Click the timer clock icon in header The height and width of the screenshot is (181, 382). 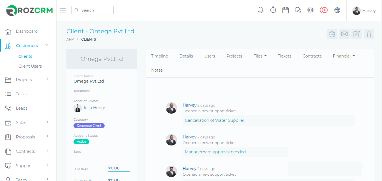click(x=273, y=10)
